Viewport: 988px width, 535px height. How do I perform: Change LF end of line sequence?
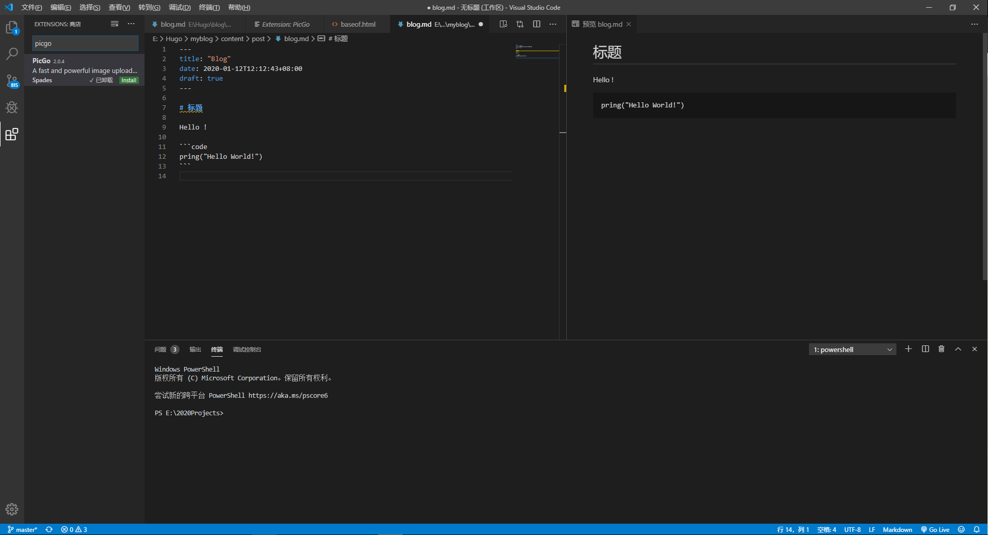click(872, 529)
